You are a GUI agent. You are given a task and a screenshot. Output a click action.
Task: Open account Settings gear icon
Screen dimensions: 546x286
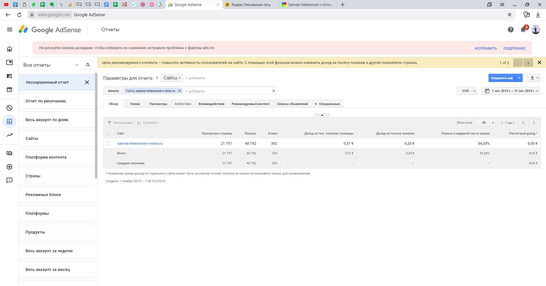pos(9,167)
